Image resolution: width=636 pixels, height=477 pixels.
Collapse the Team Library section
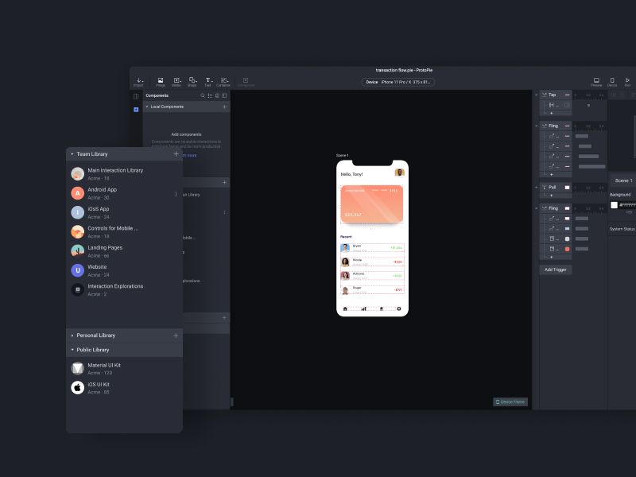[72, 154]
